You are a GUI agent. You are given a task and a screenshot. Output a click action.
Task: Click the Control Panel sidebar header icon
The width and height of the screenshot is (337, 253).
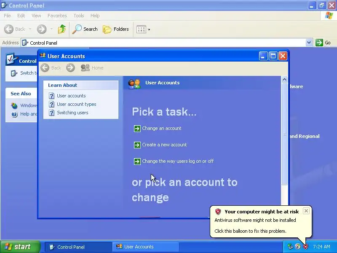point(11,59)
